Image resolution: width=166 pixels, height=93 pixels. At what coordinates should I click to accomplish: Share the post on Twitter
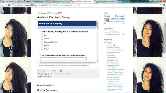pyautogui.click(x=44, y=74)
